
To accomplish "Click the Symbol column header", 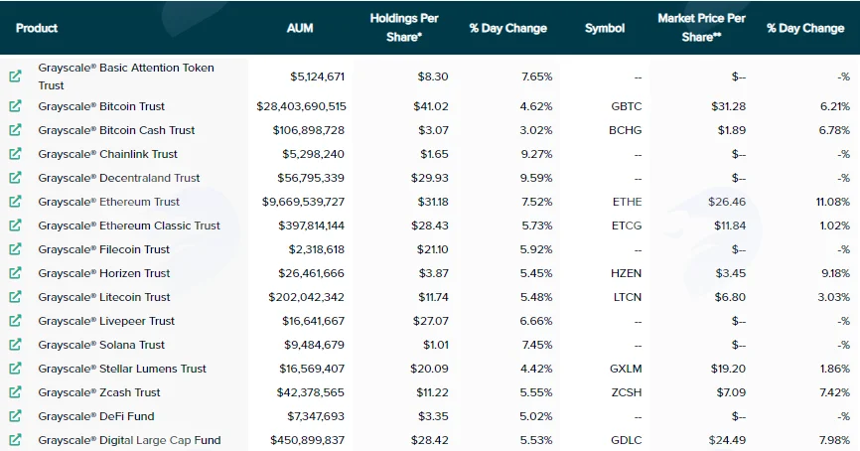I will 605,28.
